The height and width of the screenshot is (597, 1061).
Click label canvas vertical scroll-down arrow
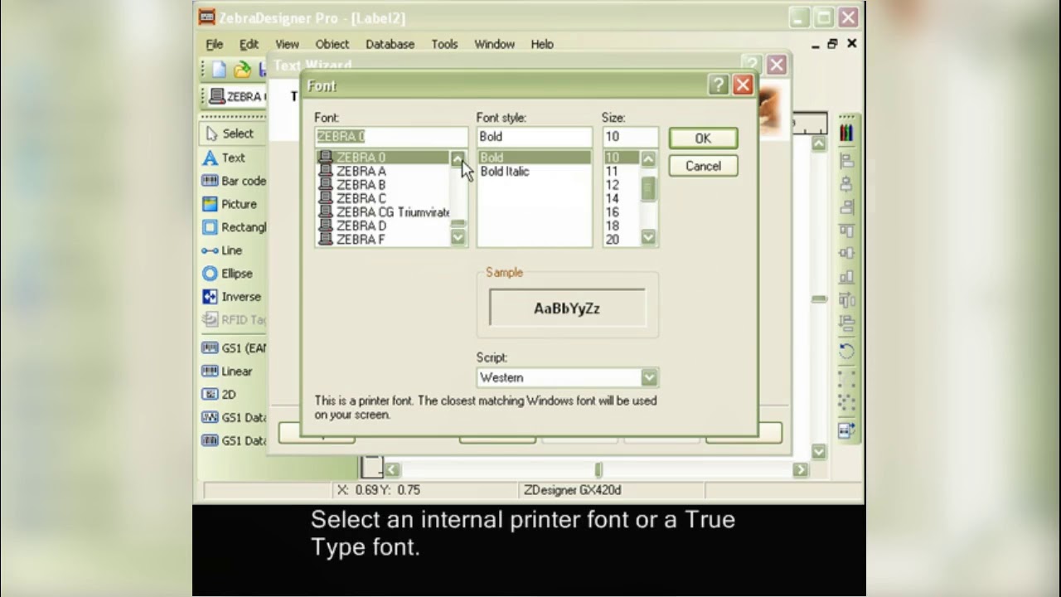[819, 452]
